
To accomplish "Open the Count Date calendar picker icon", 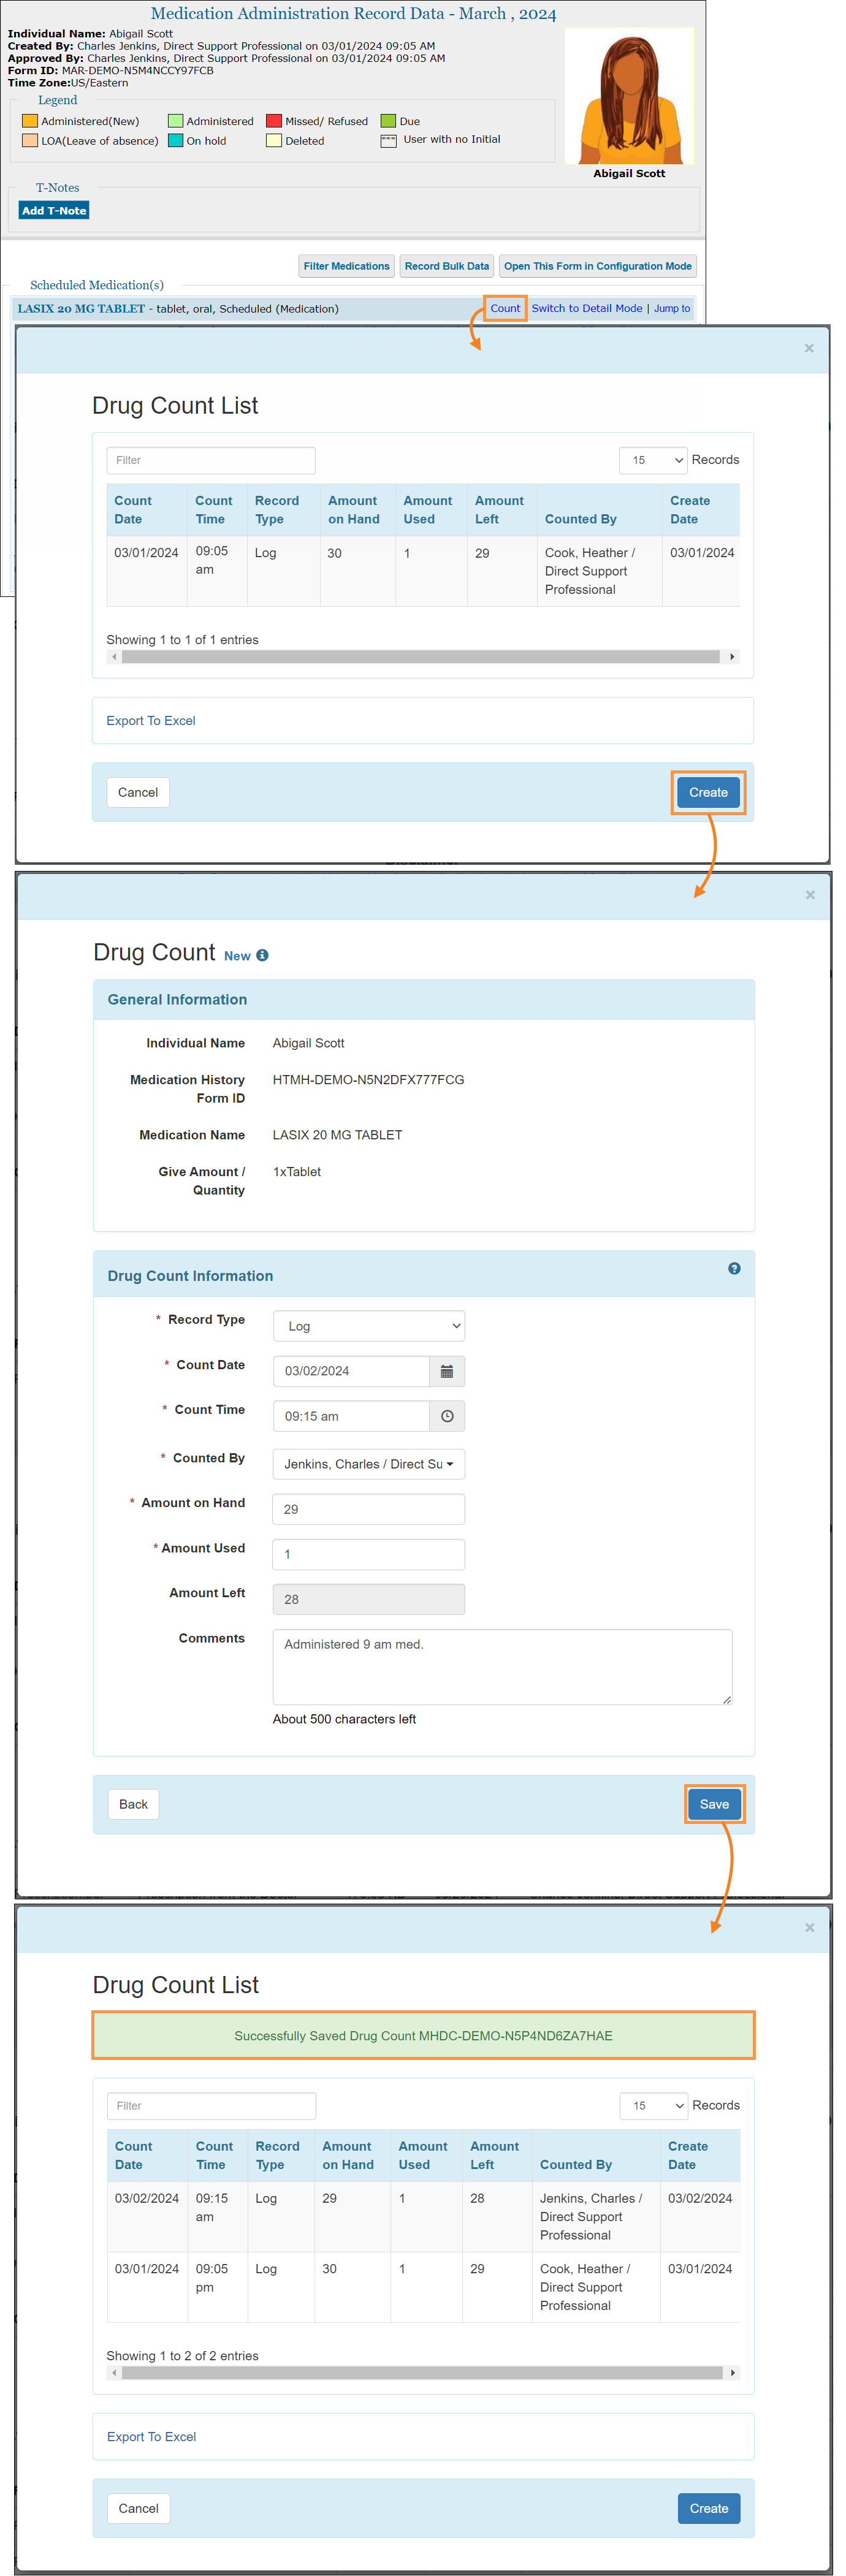I will click(x=446, y=1371).
